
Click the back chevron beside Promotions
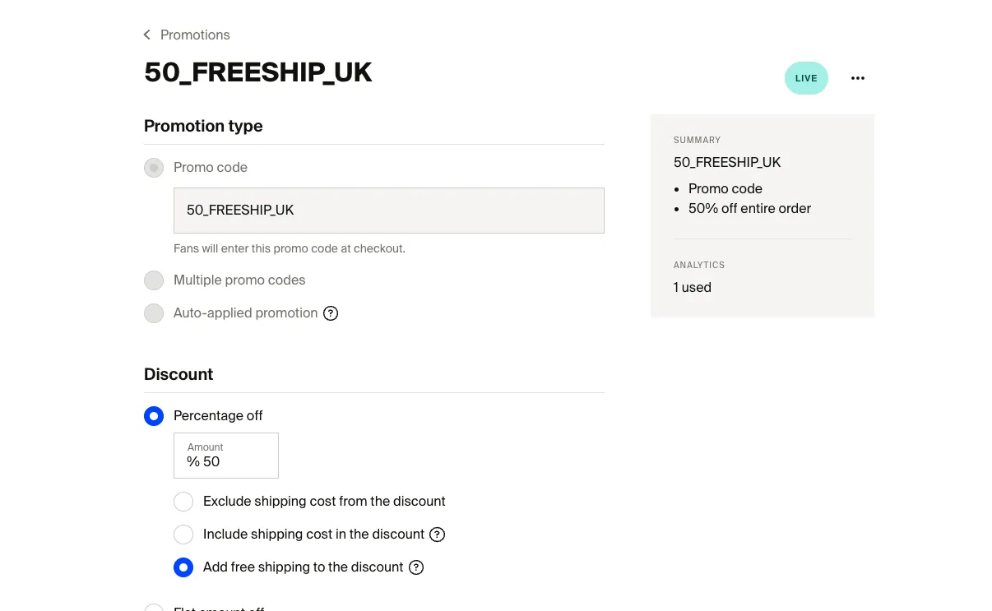click(x=146, y=35)
